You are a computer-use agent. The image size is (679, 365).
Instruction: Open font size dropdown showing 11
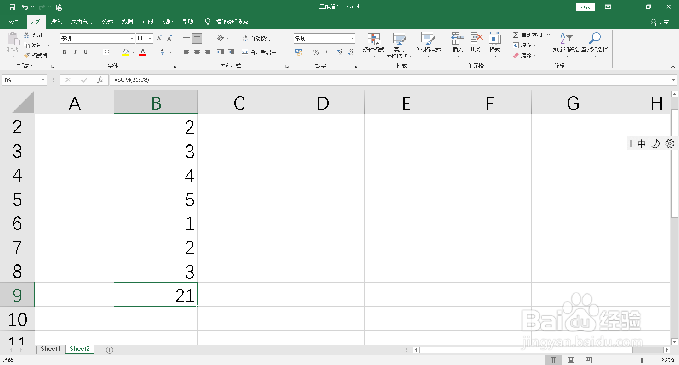point(150,38)
